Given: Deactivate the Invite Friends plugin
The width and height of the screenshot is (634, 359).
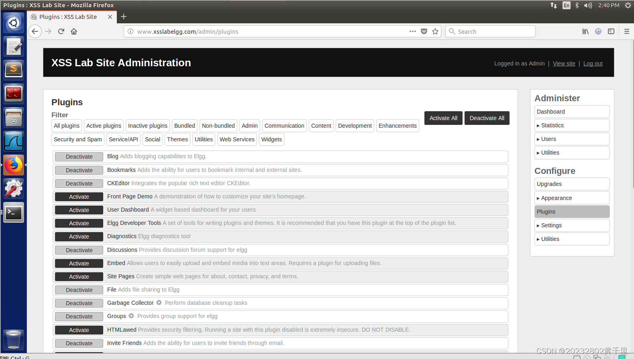Looking at the screenshot, I should 79,343.
